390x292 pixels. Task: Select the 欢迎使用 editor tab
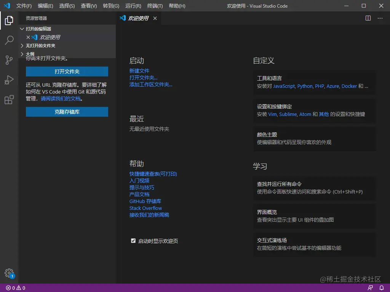pos(138,18)
